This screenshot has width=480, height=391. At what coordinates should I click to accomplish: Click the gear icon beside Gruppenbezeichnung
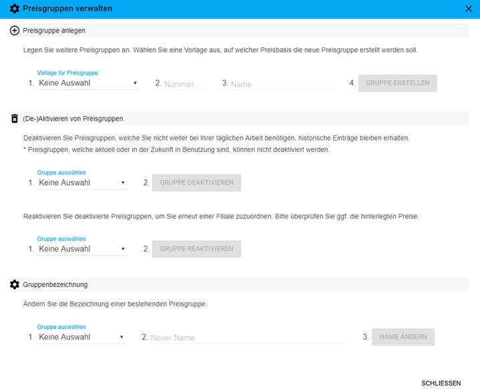click(15, 284)
